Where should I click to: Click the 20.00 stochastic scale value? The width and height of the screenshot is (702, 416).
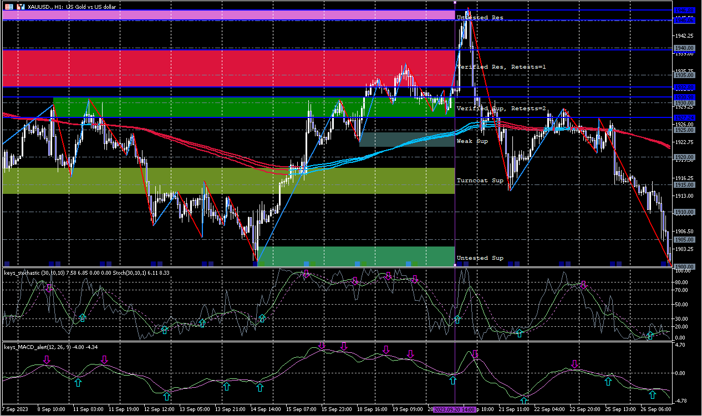click(681, 327)
